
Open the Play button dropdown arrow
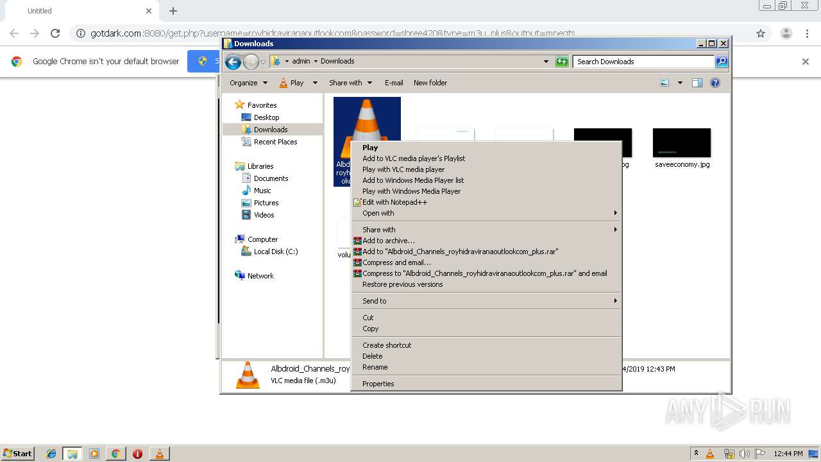[315, 83]
